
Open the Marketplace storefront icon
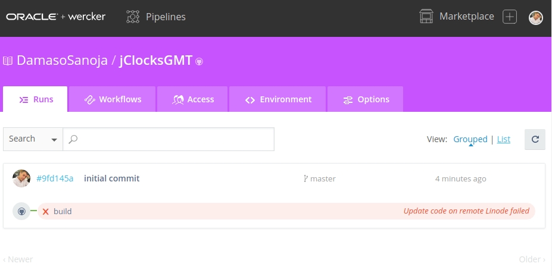pyautogui.click(x=426, y=17)
